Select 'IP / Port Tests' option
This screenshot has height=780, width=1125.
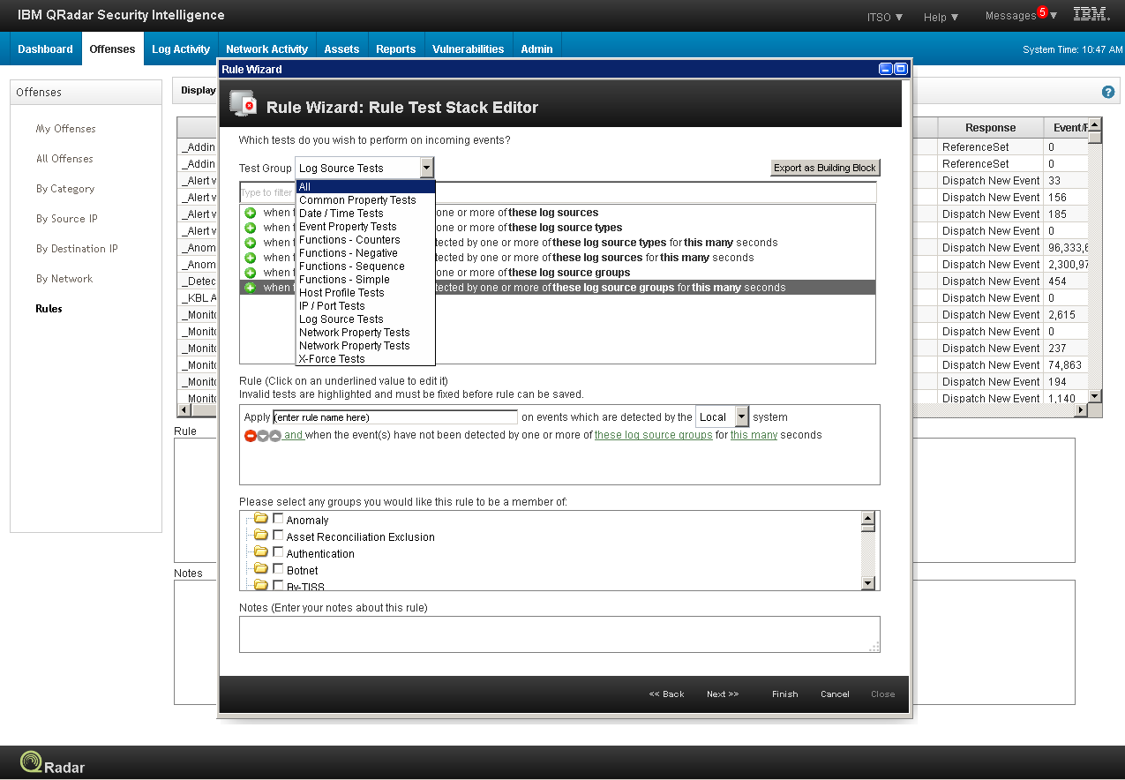pos(365,306)
